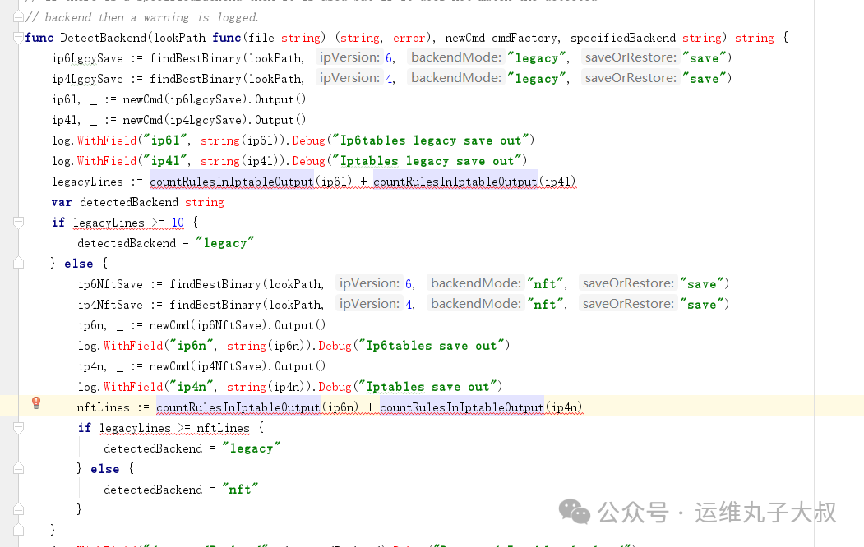Click 'saveOrRestore:' hint on ip4NftSave line

[x=628, y=304]
